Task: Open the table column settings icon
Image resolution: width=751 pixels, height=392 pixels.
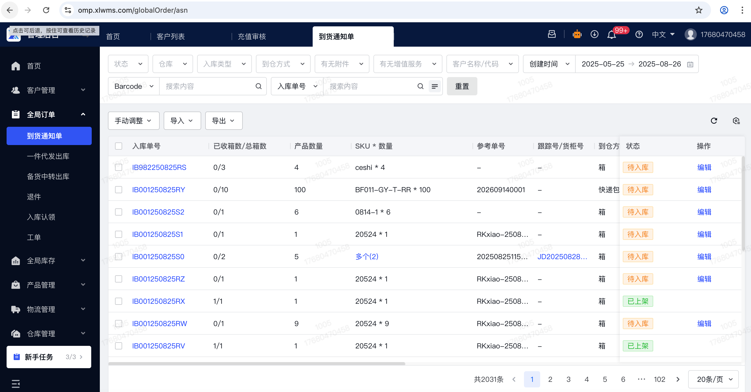Action: pos(736,120)
